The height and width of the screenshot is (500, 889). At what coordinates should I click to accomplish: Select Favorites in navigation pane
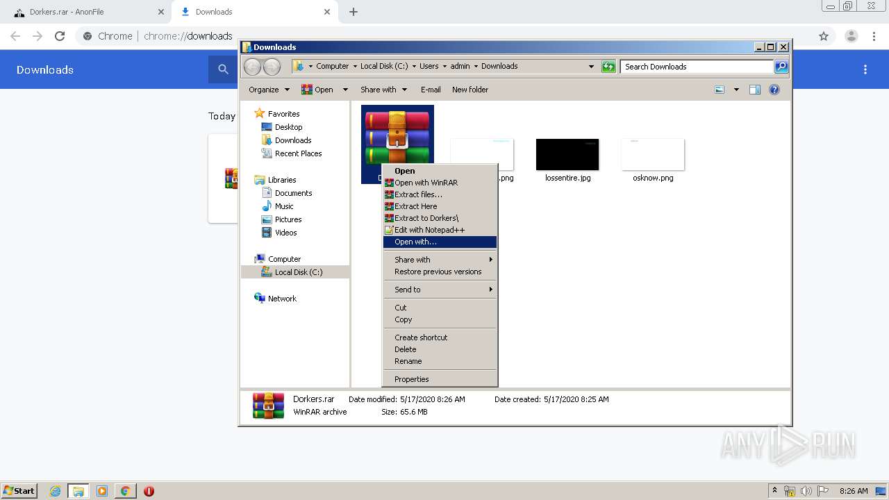coord(283,114)
